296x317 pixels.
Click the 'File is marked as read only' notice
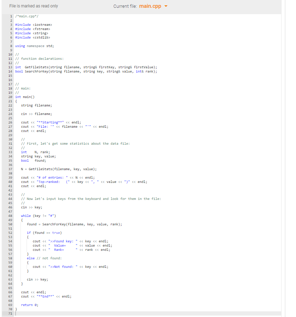click(x=33, y=6)
